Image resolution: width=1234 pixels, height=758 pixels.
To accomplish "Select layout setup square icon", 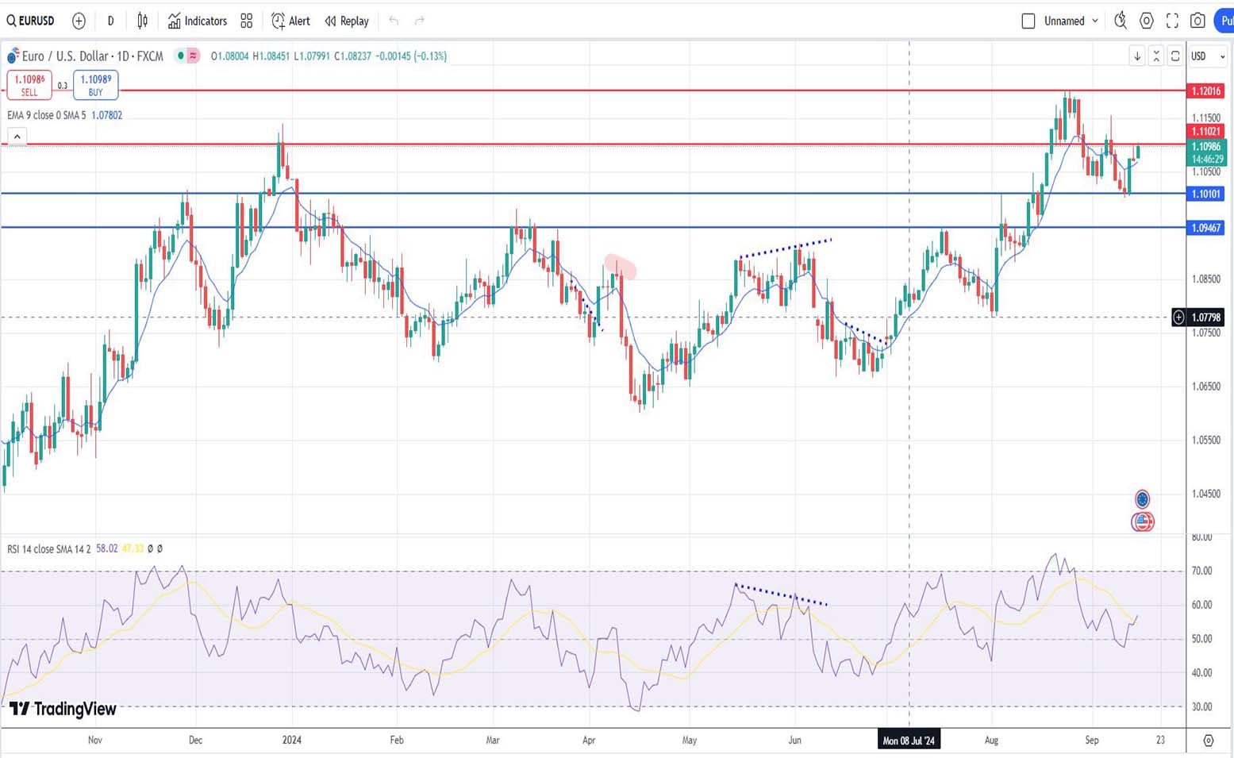I will pyautogui.click(x=1028, y=21).
